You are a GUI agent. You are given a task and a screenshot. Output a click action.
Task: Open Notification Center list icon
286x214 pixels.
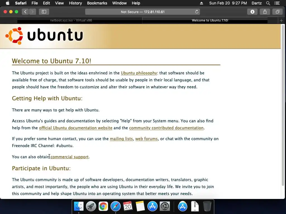[277, 3]
